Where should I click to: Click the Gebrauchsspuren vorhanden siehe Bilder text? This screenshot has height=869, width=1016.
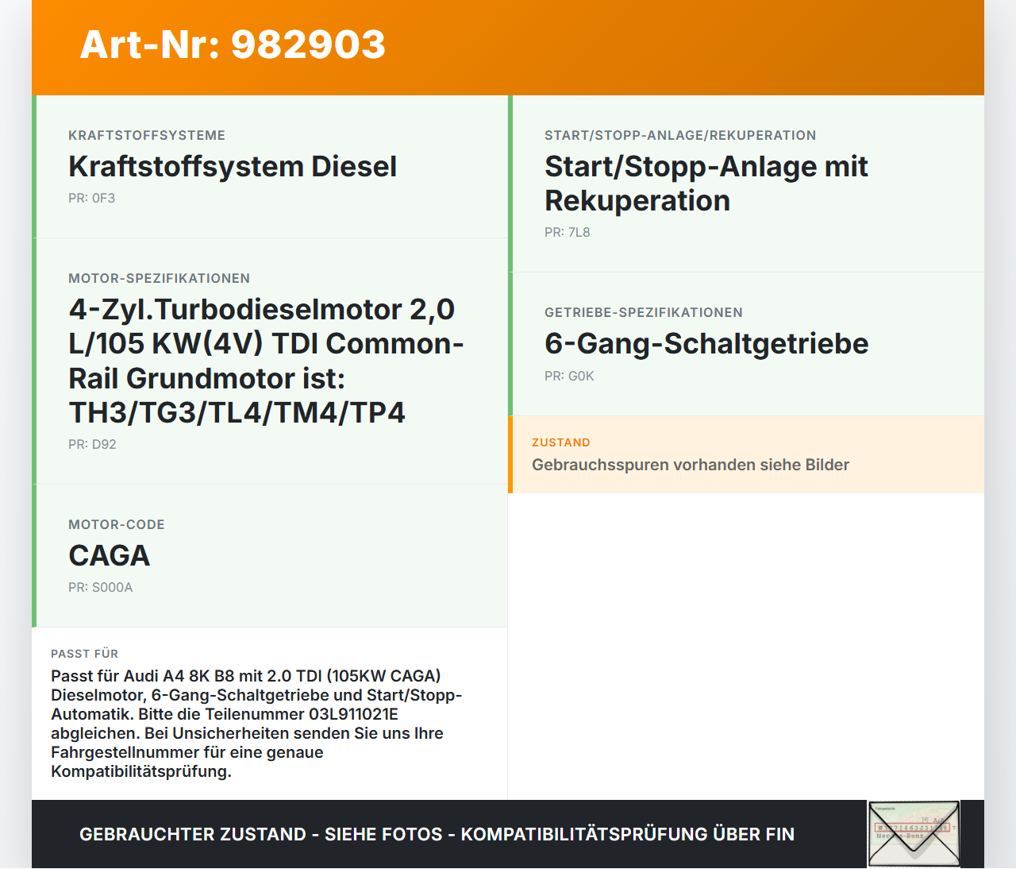(x=691, y=465)
